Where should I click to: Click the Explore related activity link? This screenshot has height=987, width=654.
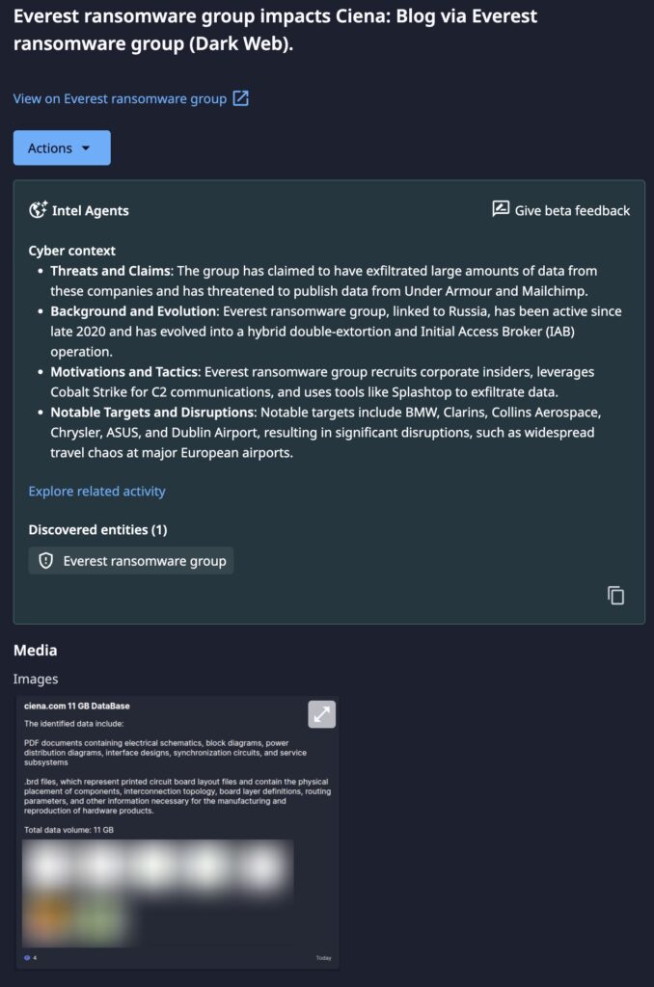pyautogui.click(x=96, y=492)
